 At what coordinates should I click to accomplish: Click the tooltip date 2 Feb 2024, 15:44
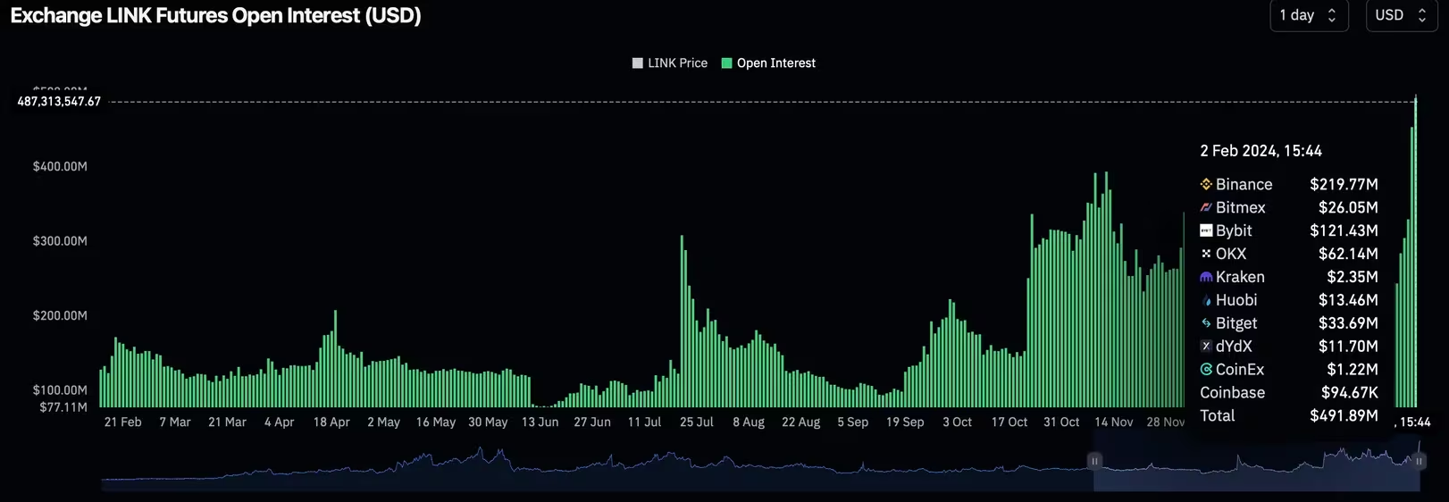point(1261,151)
